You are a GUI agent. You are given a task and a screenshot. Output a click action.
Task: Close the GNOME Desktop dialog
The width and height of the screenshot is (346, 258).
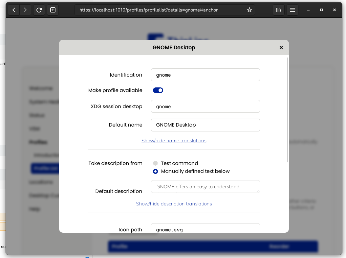click(281, 47)
